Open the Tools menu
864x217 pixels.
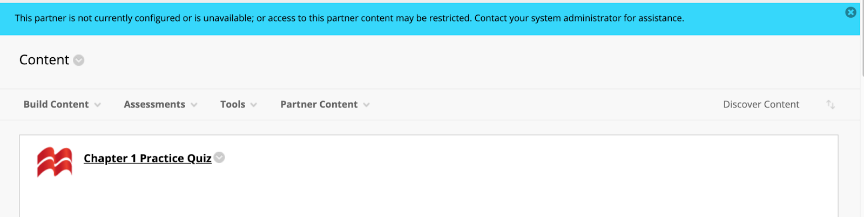coord(232,104)
